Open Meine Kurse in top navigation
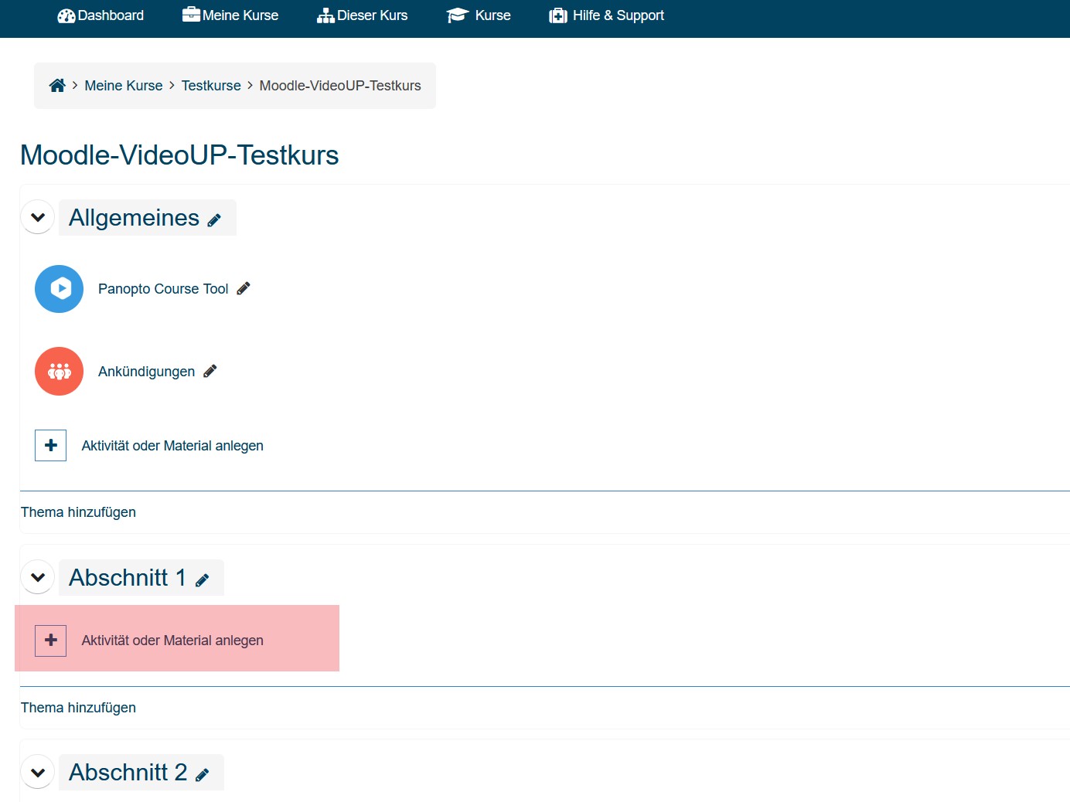This screenshot has height=802, width=1070. click(x=230, y=15)
